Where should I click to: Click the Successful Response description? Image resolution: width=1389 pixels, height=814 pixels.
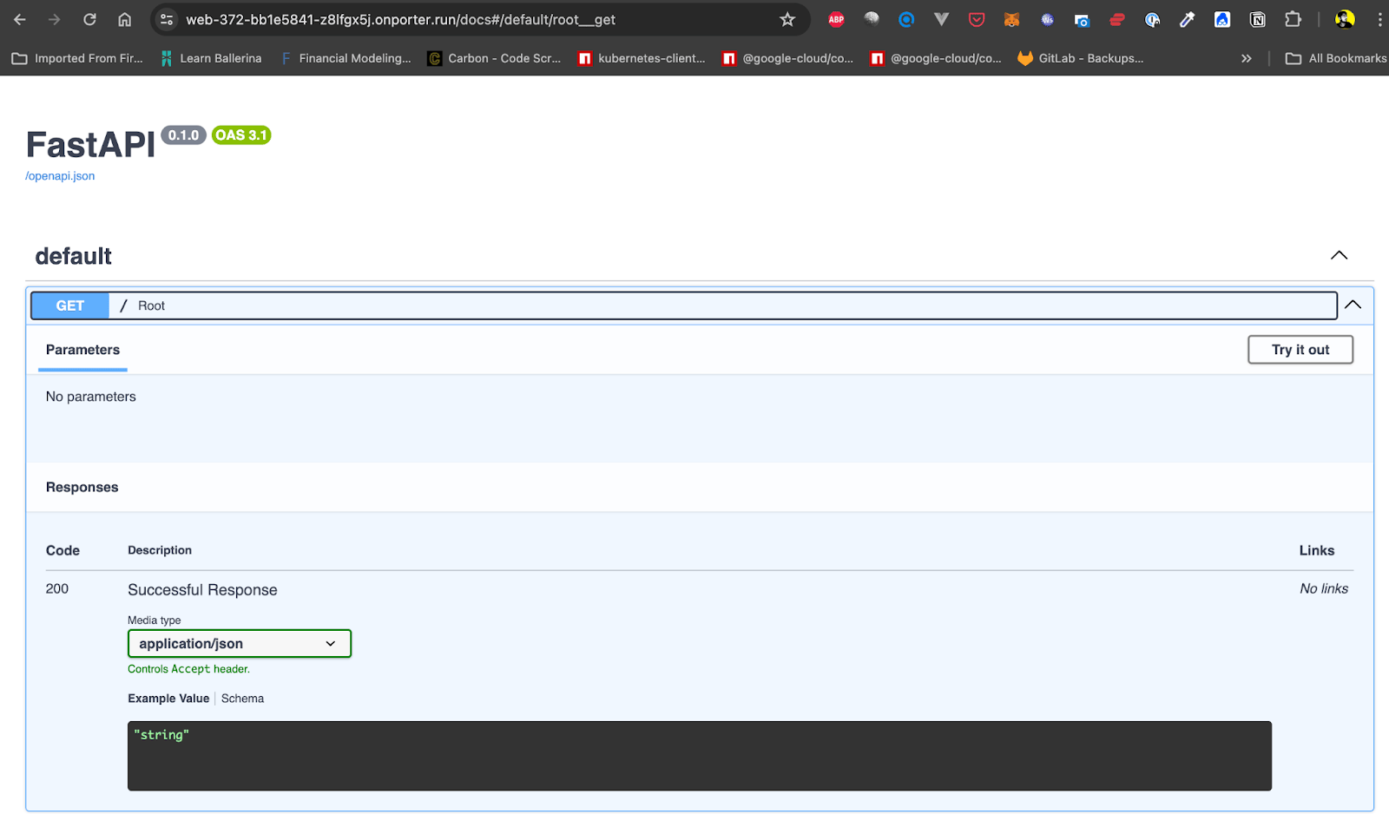pyautogui.click(x=202, y=590)
